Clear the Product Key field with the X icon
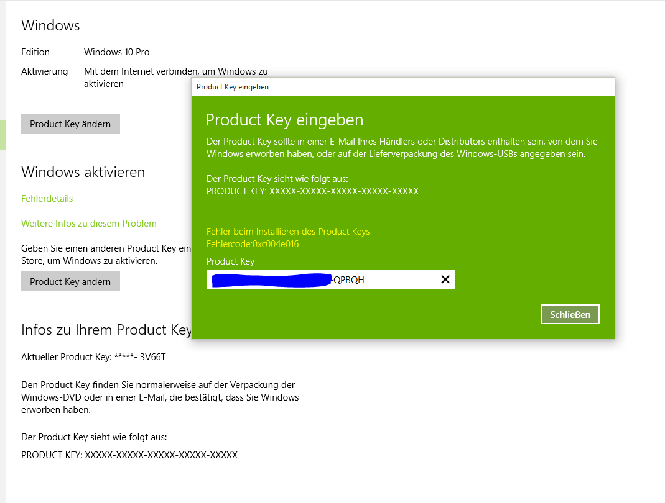The image size is (665, 503). click(445, 279)
